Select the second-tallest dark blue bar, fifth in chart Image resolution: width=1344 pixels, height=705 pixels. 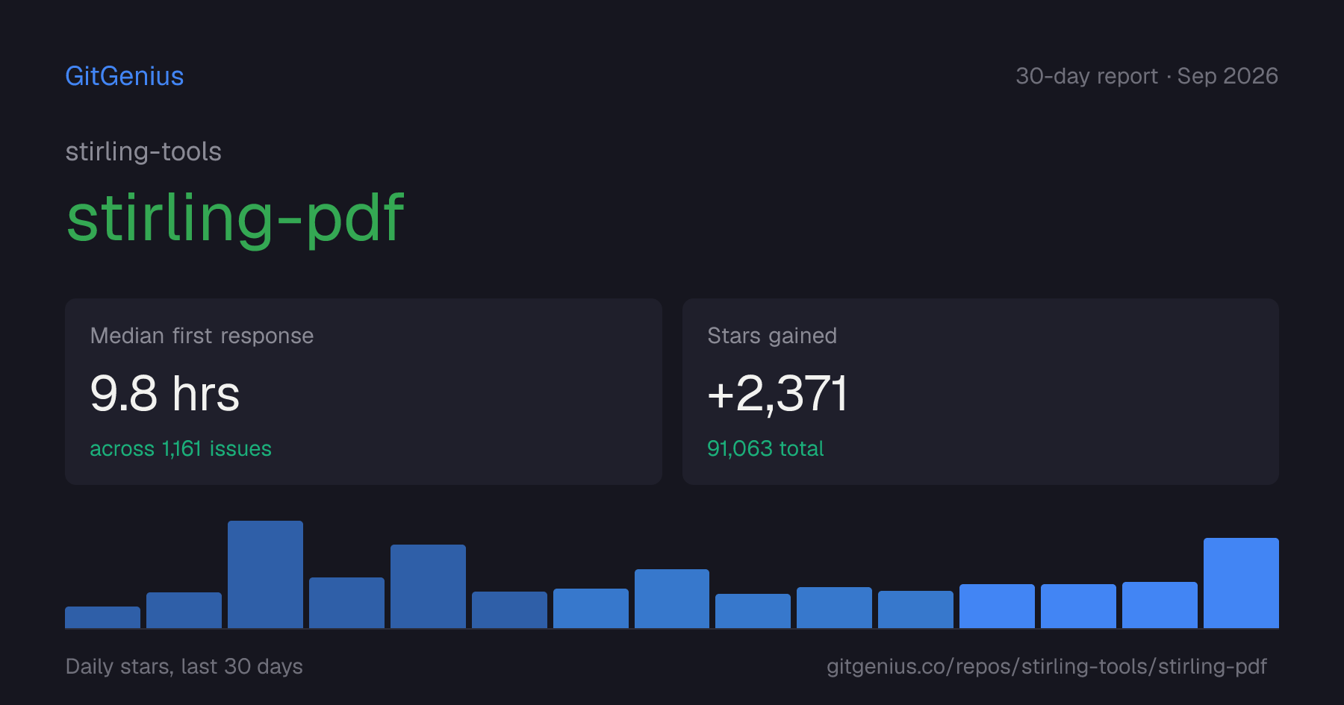click(x=428, y=586)
